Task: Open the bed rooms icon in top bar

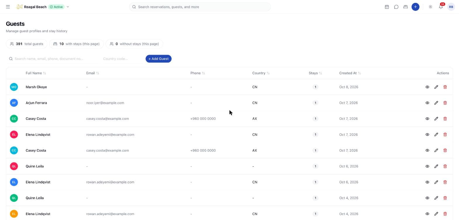Action: tap(405, 7)
